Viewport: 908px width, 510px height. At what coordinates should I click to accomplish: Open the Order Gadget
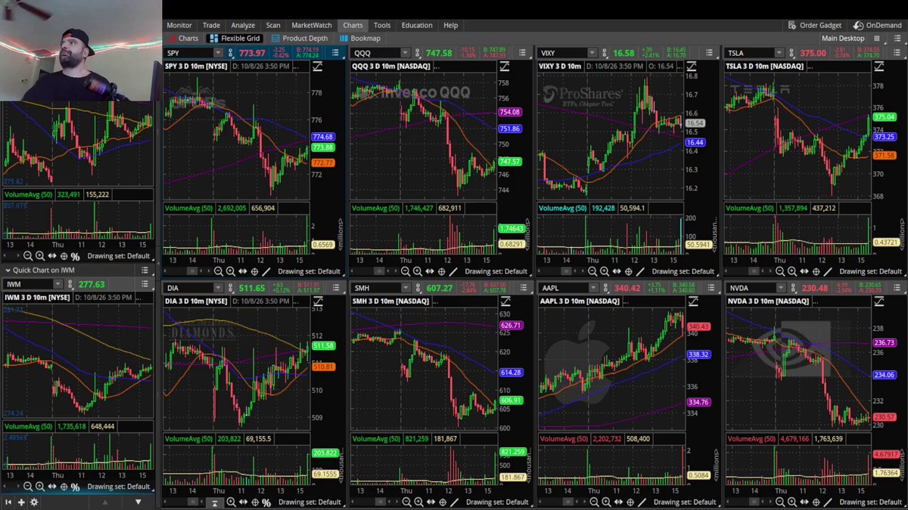pyautogui.click(x=816, y=26)
